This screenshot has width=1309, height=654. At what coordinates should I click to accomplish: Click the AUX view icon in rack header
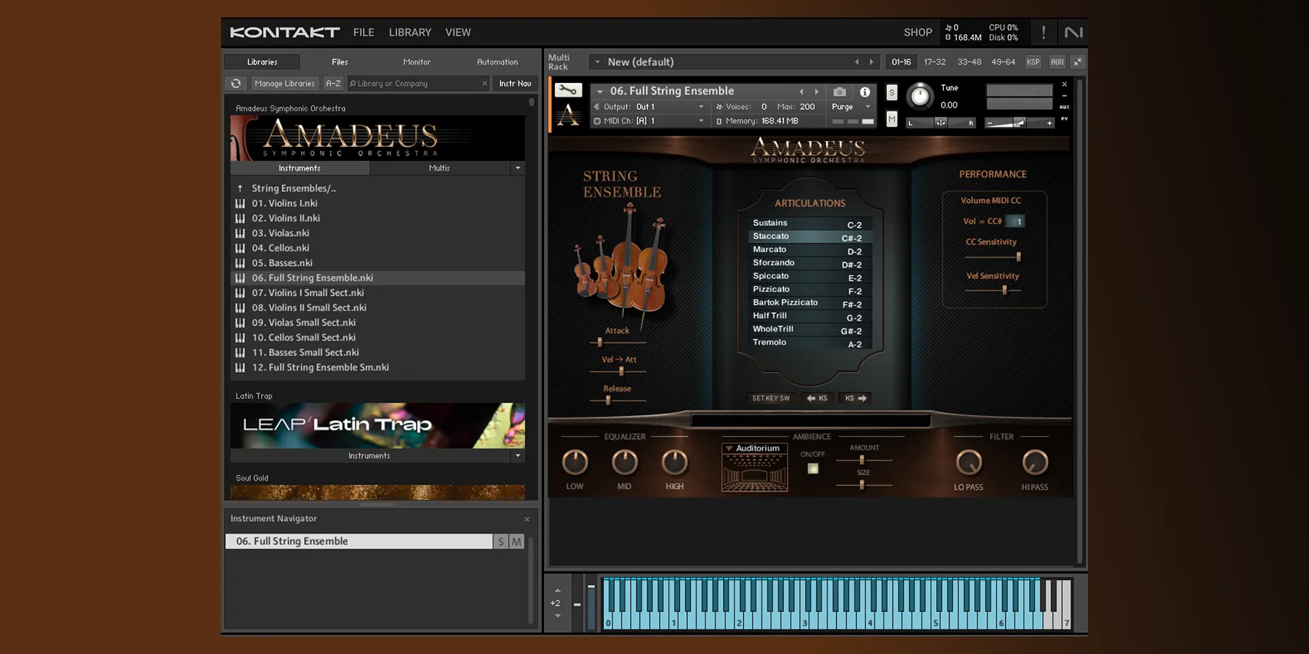(1057, 62)
